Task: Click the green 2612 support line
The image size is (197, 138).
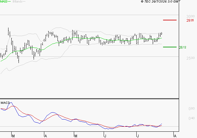Action: (x=170, y=47)
